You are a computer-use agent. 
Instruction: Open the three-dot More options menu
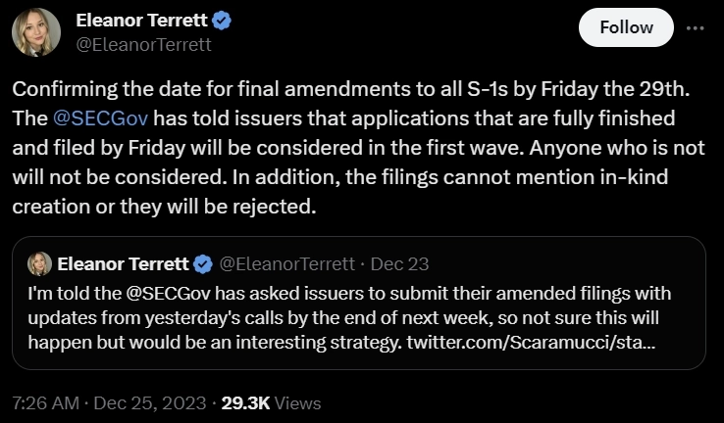695,27
